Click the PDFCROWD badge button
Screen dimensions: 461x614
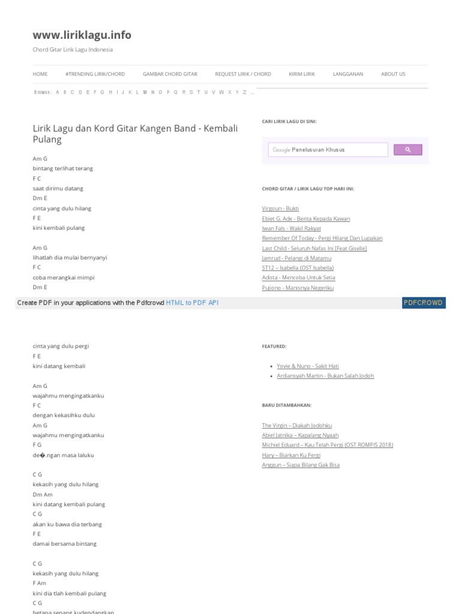423,303
